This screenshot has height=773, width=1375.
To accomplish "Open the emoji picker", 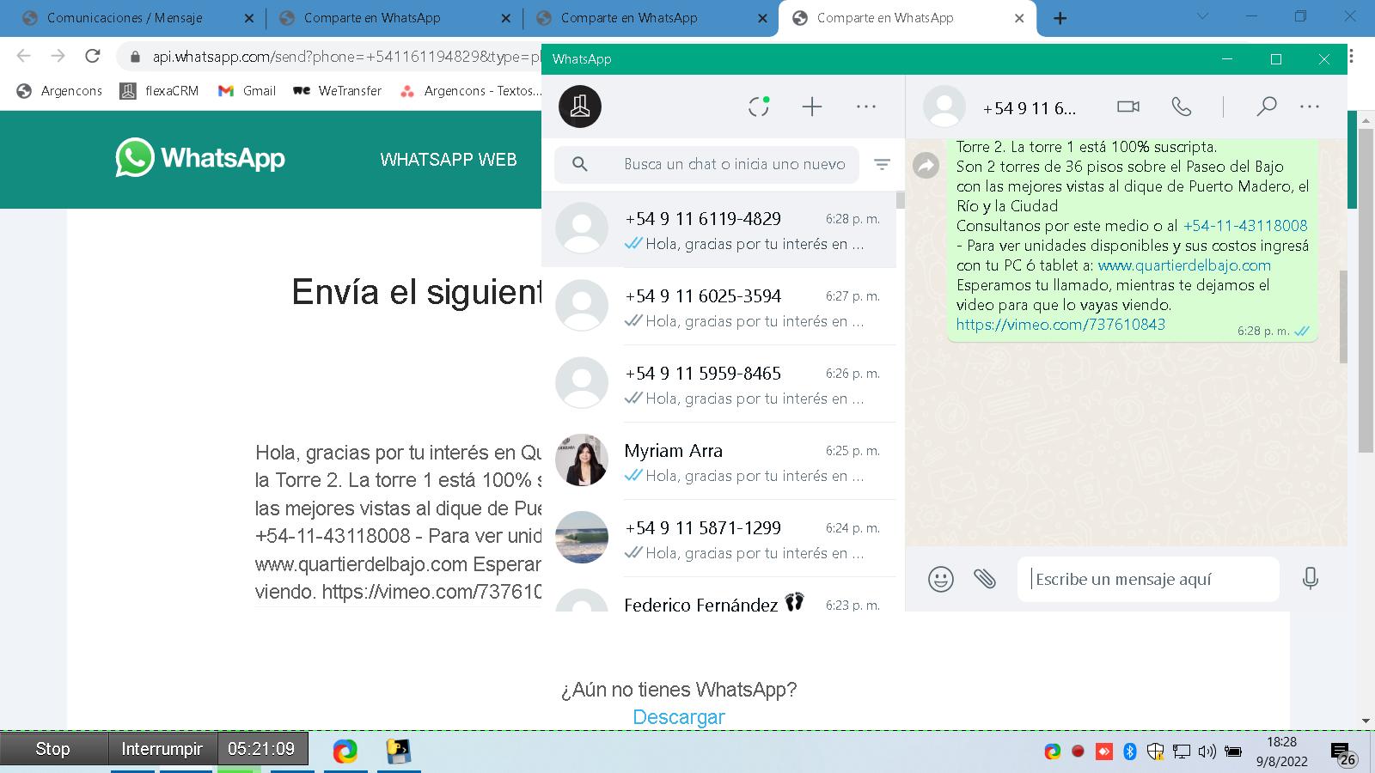I will [941, 579].
